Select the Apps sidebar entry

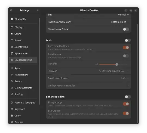coord(23,68)
